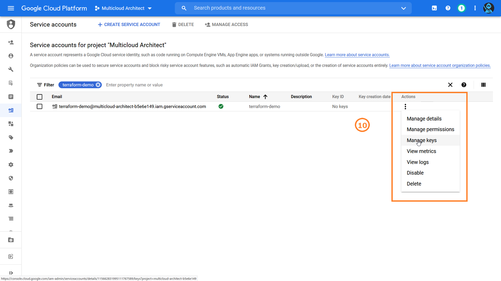Viewport: 501px width, 281px height.
Task: Sort by Name using arrow icon
Action: tap(265, 97)
